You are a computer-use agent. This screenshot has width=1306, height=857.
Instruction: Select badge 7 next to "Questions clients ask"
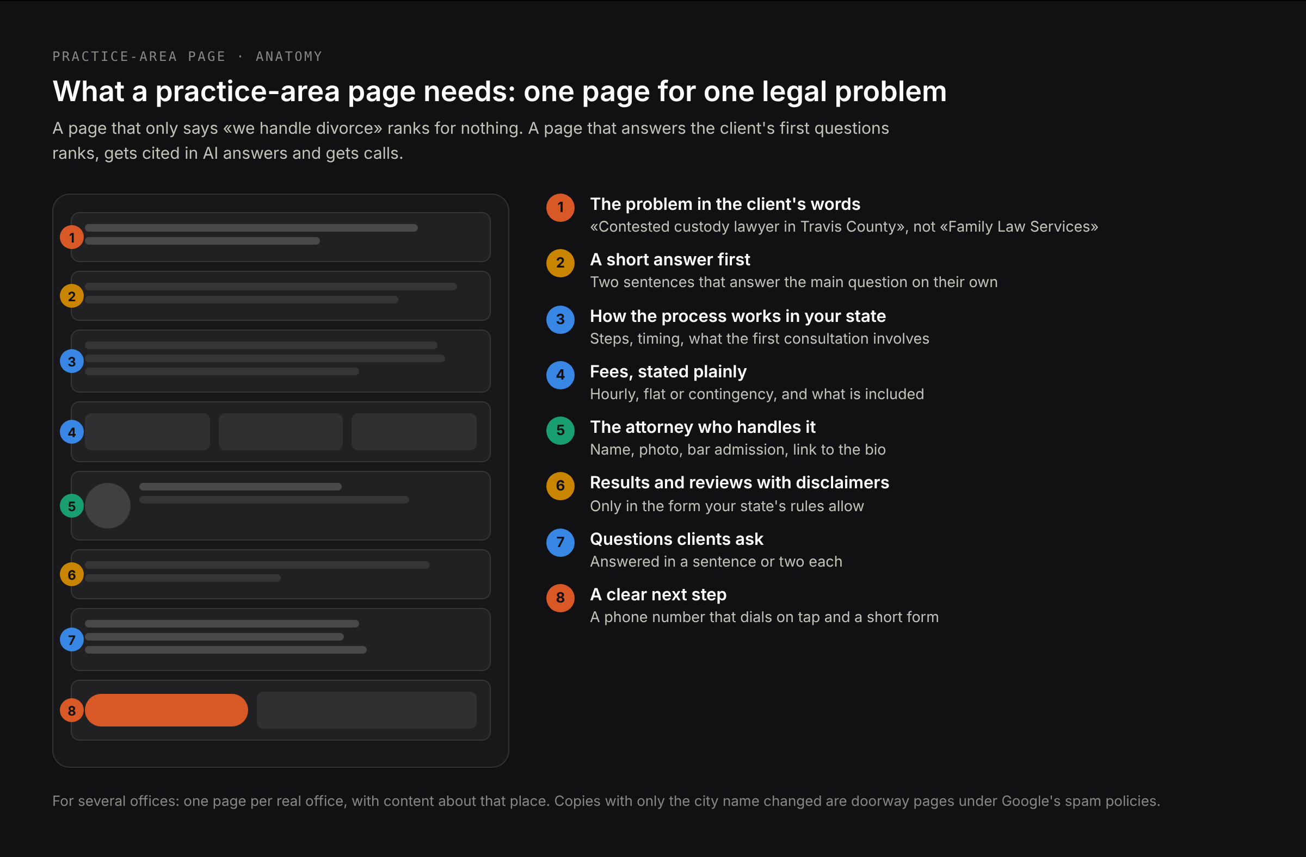point(560,542)
